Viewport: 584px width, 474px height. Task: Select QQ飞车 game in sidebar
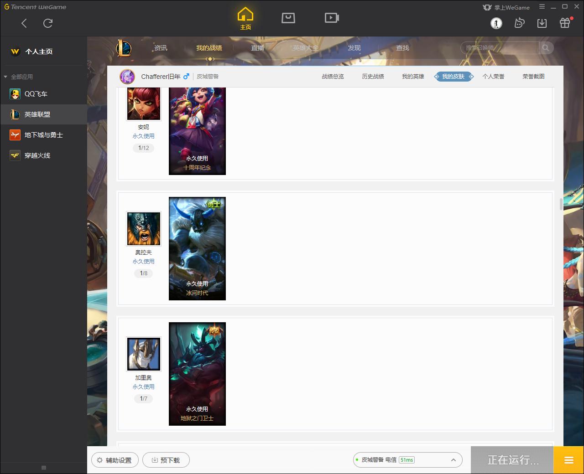43,94
